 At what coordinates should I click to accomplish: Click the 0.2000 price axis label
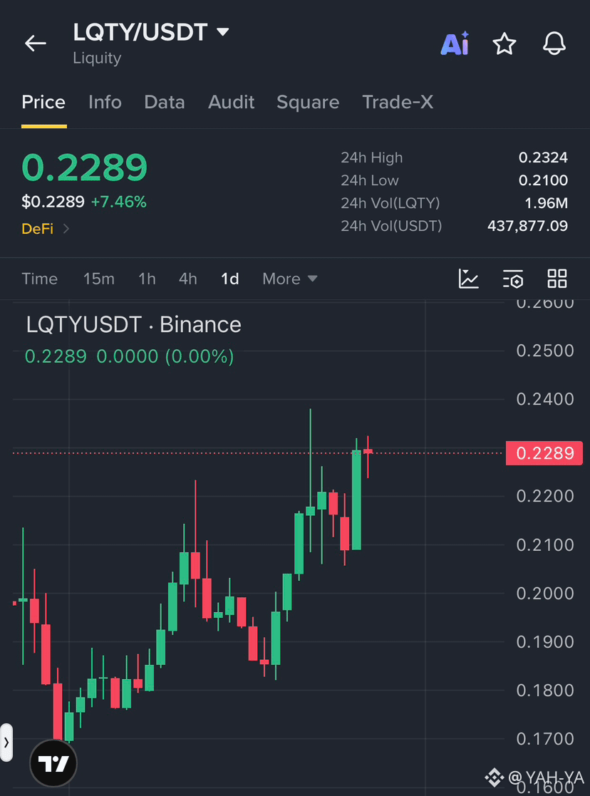[x=545, y=593]
